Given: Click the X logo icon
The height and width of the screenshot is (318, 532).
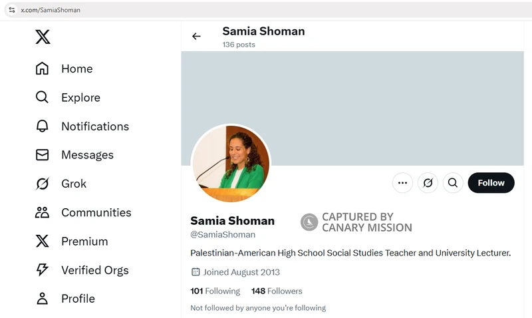Looking at the screenshot, I should click(43, 37).
